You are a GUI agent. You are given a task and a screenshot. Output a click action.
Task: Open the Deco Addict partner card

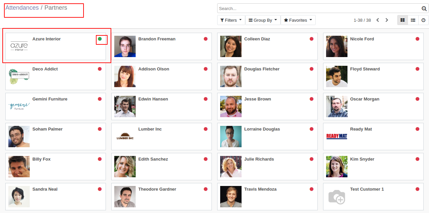click(55, 76)
